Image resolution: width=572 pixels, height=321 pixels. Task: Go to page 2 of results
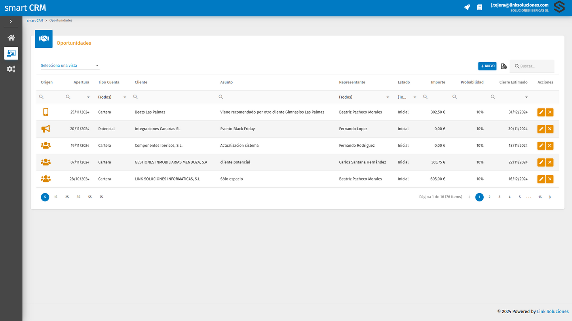489,197
